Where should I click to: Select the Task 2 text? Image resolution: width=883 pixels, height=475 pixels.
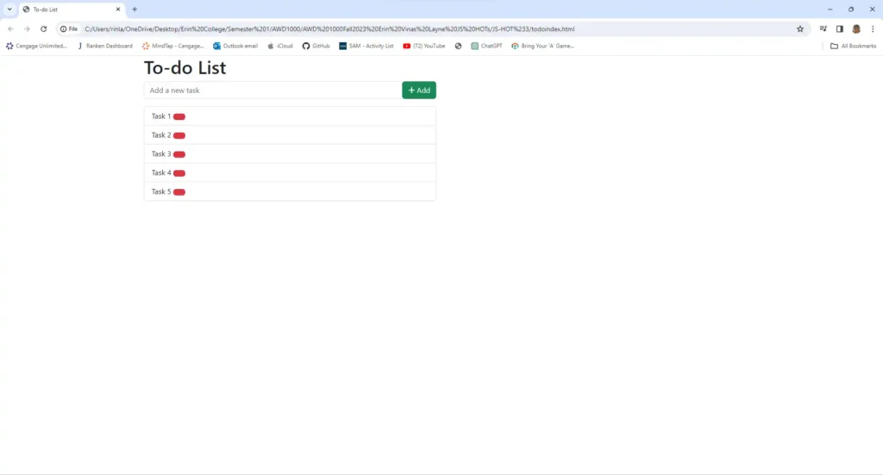click(161, 135)
